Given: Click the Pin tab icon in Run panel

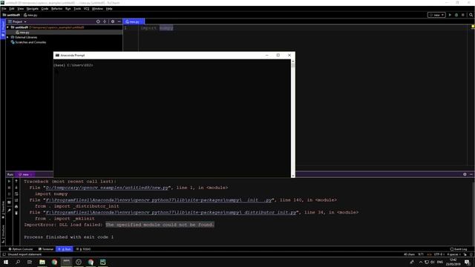Looking at the screenshot, I should tap(9, 211).
